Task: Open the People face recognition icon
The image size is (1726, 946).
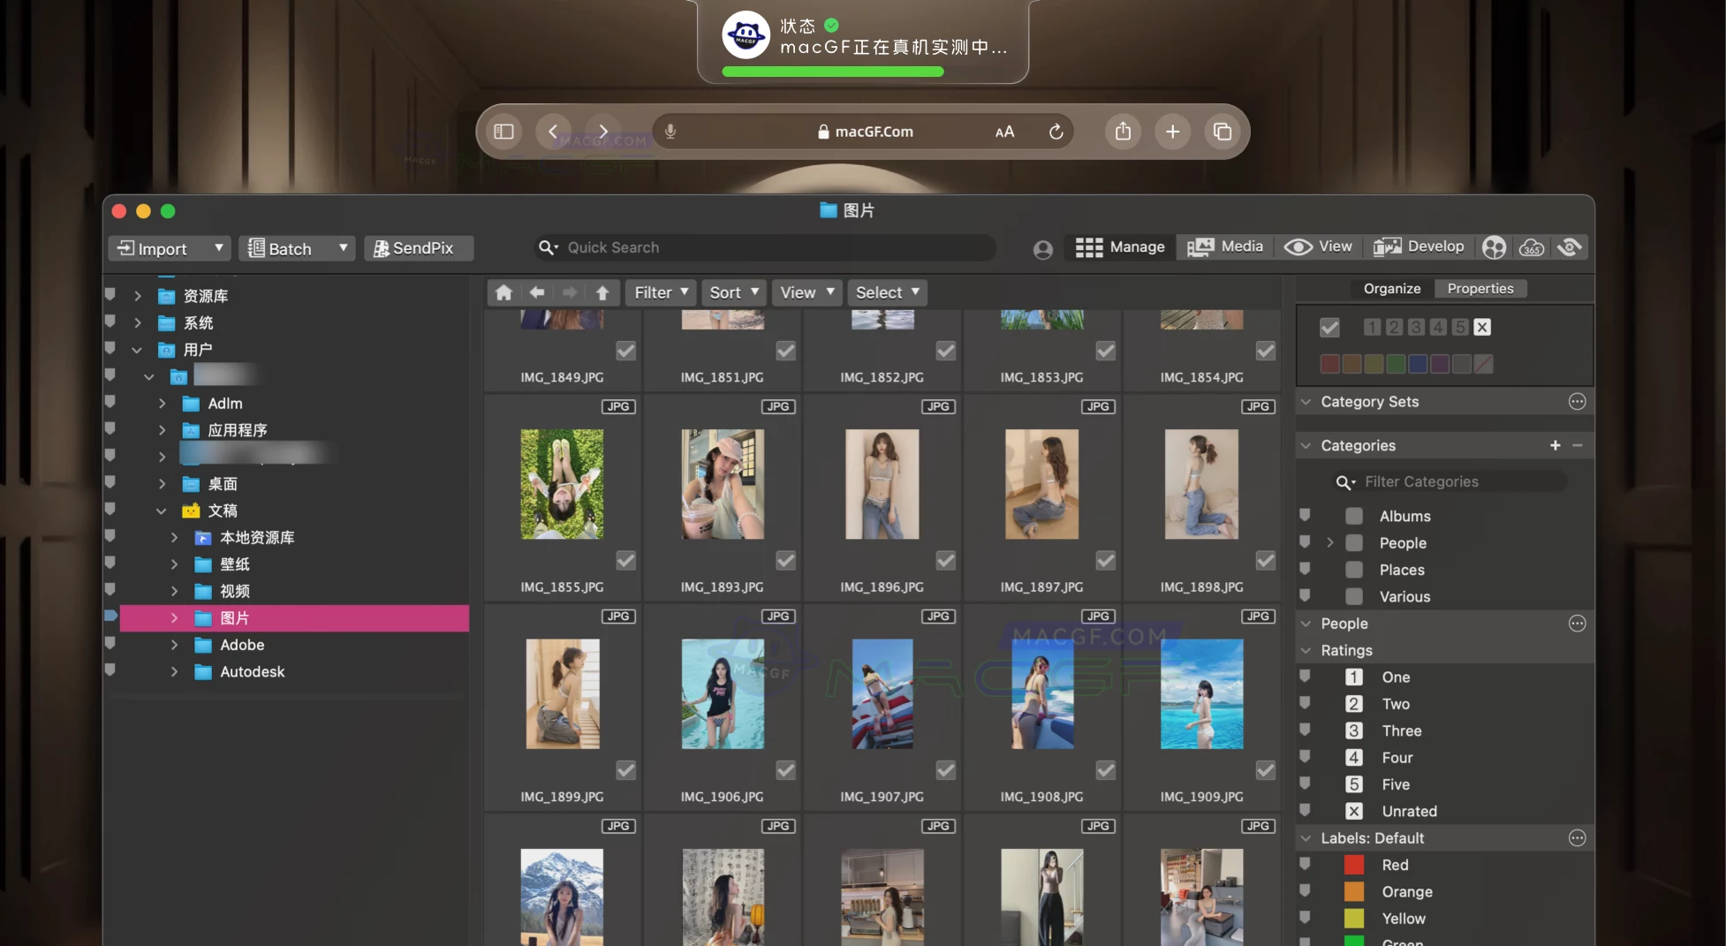Action: click(1494, 247)
